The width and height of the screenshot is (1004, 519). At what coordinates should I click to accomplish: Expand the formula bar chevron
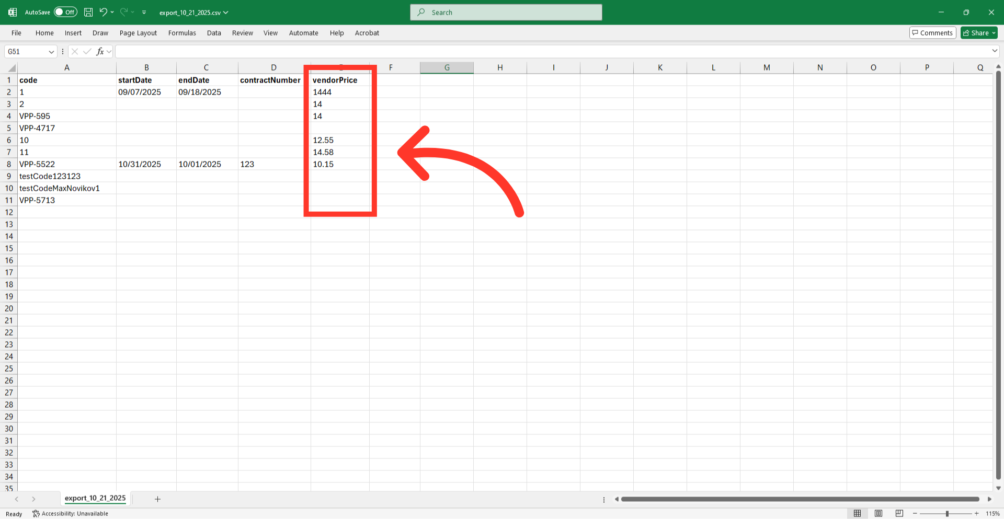pyautogui.click(x=994, y=51)
